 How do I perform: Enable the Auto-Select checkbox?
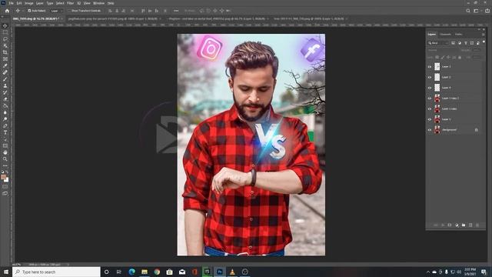coord(29,11)
